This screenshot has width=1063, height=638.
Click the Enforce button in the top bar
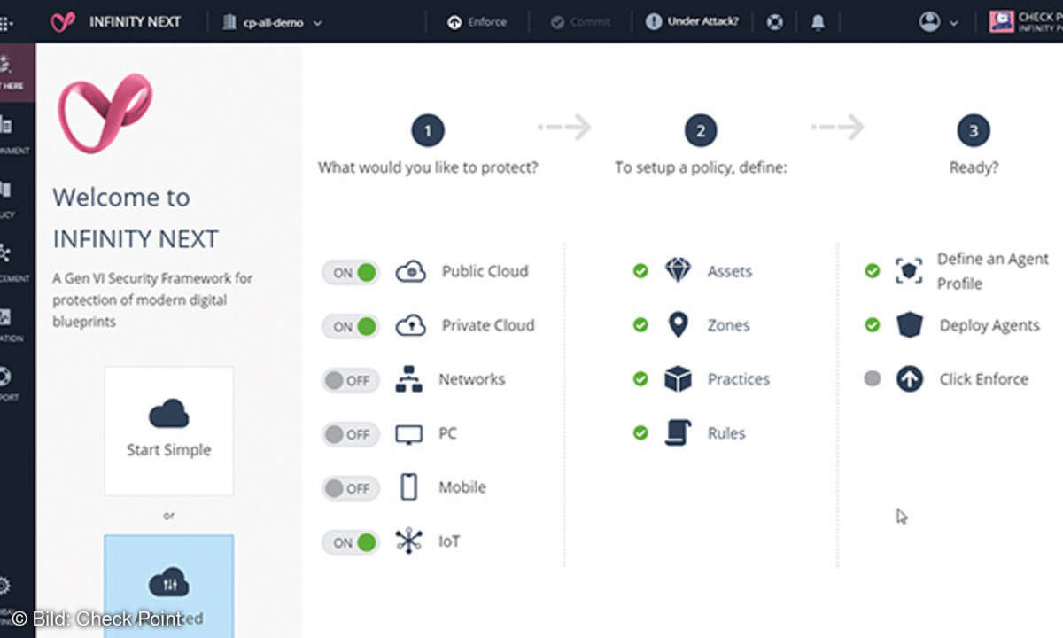point(478,22)
